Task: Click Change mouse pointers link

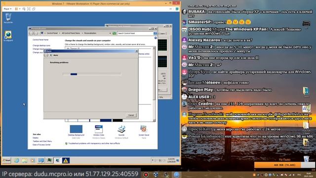Action: pos(42,49)
